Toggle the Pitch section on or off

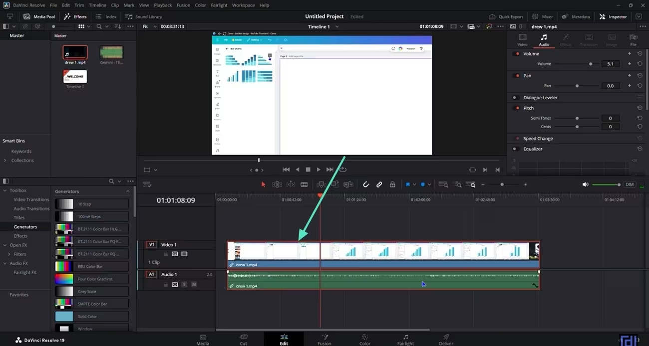click(x=517, y=108)
